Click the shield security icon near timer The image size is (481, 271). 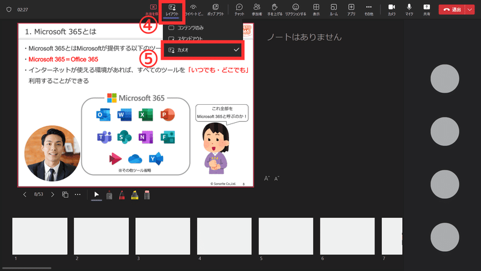[9, 10]
